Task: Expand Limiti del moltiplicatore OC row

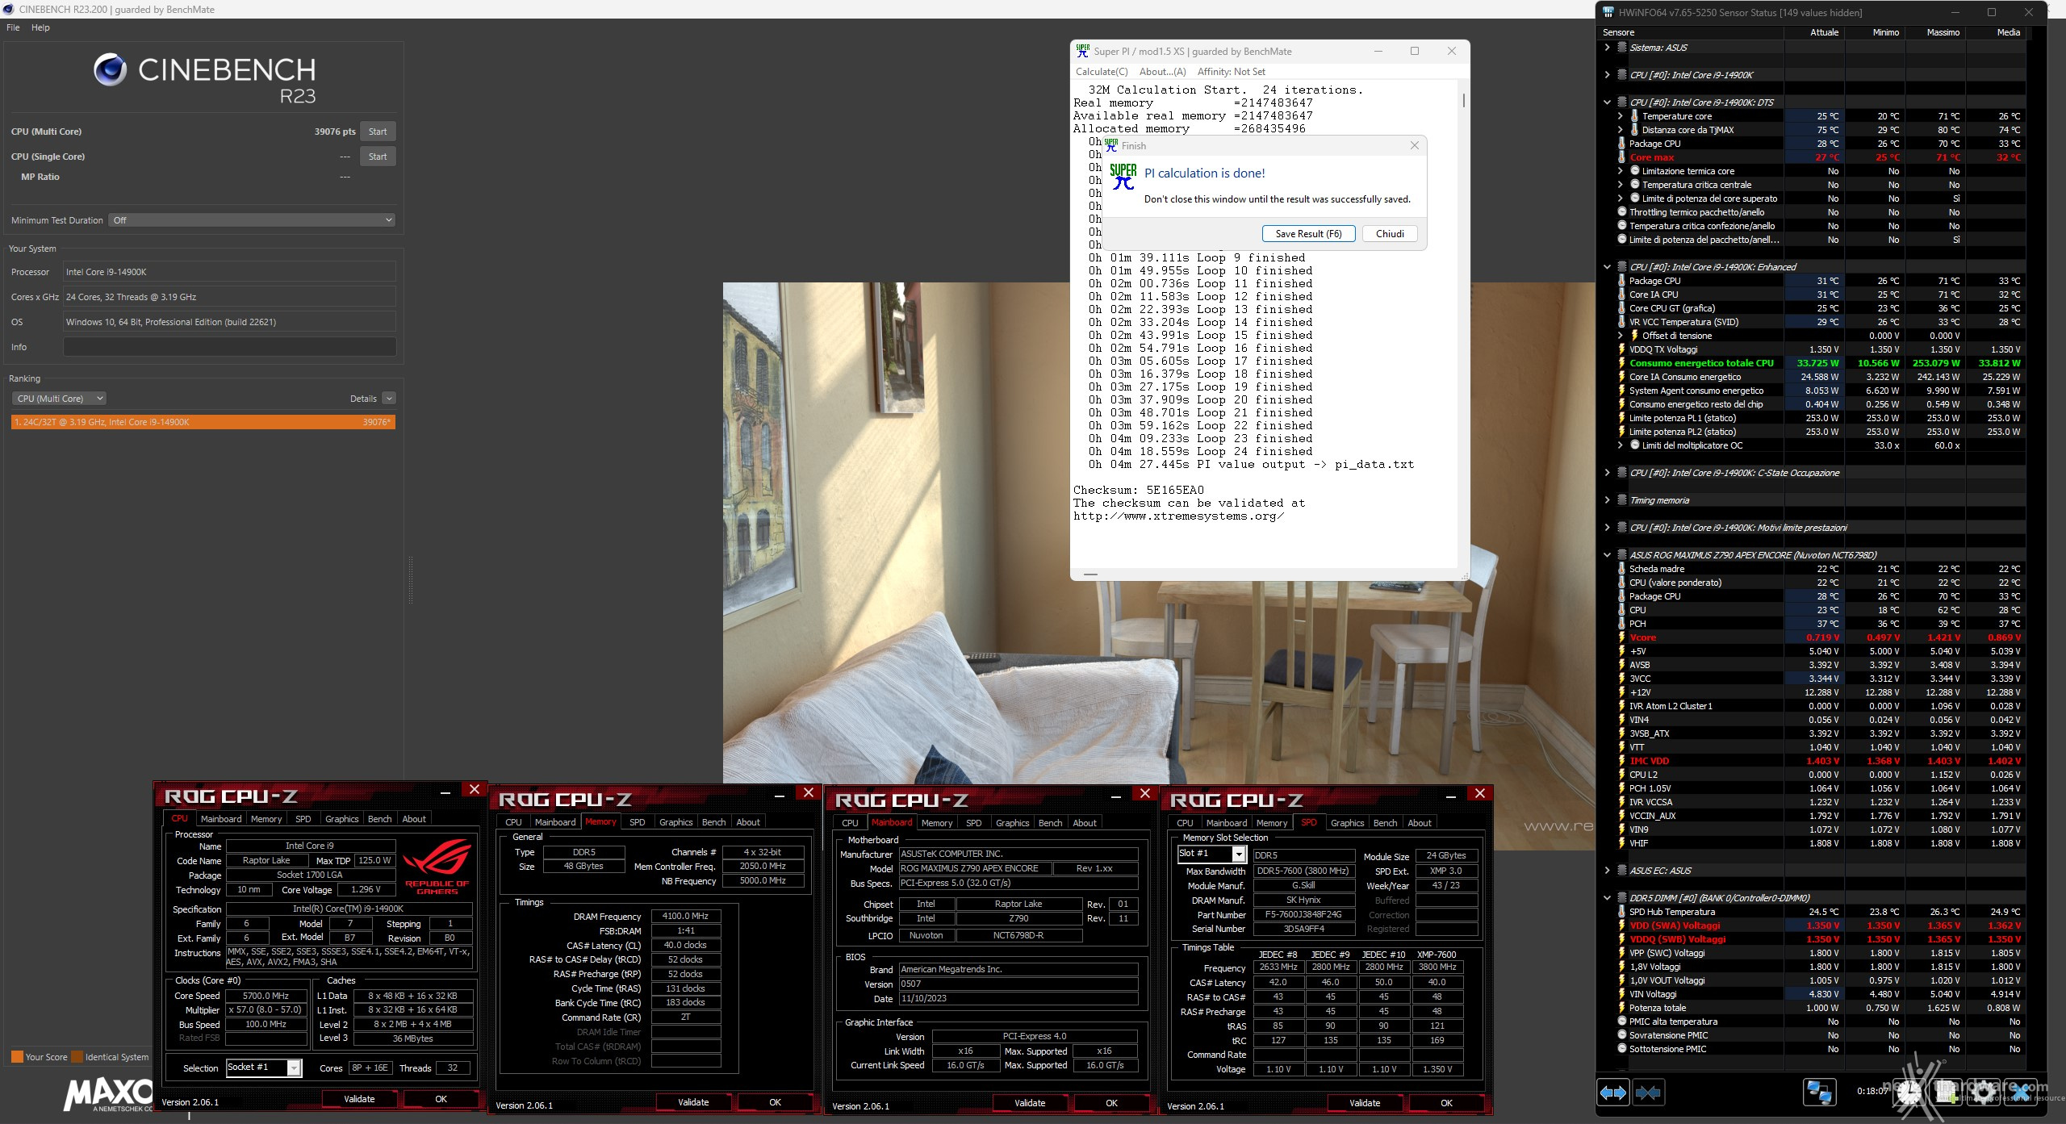Action: click(1620, 445)
